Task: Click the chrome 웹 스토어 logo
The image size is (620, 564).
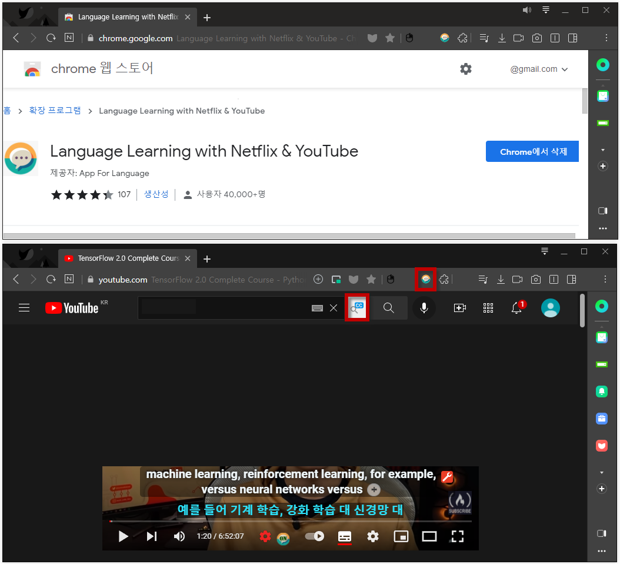Action: pos(88,68)
